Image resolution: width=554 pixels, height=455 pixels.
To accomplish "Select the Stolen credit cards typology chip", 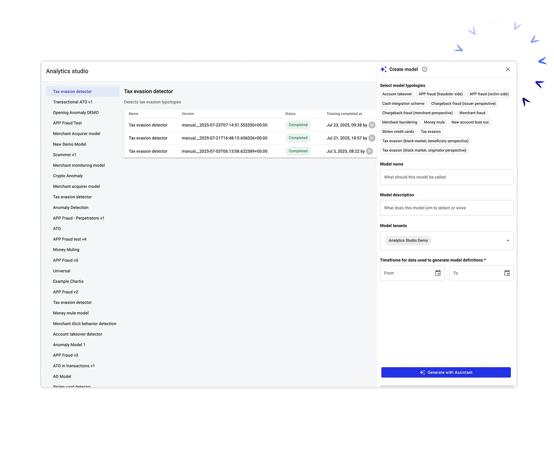I will [x=398, y=131].
